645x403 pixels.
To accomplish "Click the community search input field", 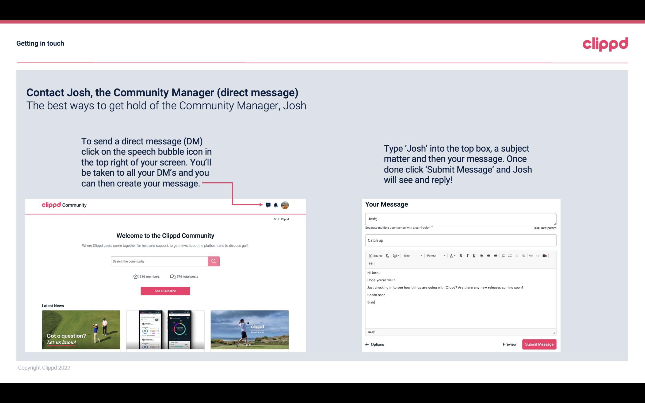I will 158,261.
